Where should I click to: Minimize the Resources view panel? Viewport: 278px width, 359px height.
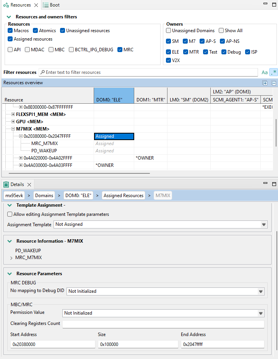(x=265, y=4)
